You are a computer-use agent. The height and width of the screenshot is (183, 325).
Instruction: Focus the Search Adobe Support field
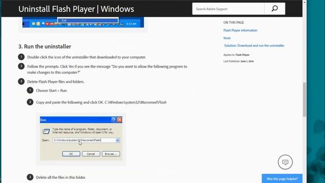[228, 9]
